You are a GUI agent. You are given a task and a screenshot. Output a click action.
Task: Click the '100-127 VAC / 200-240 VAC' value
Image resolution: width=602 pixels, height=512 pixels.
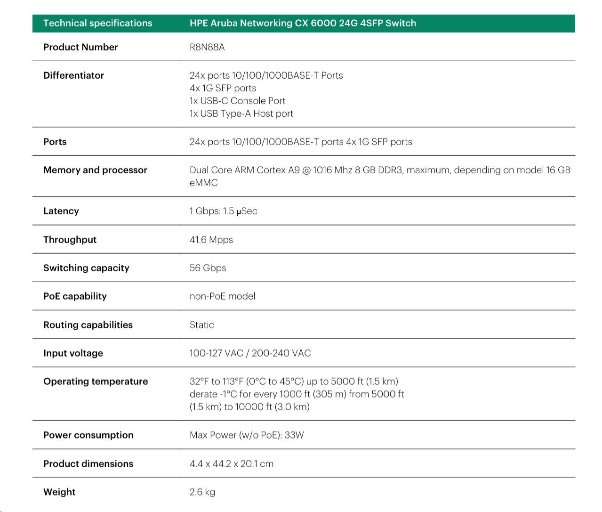(x=250, y=353)
